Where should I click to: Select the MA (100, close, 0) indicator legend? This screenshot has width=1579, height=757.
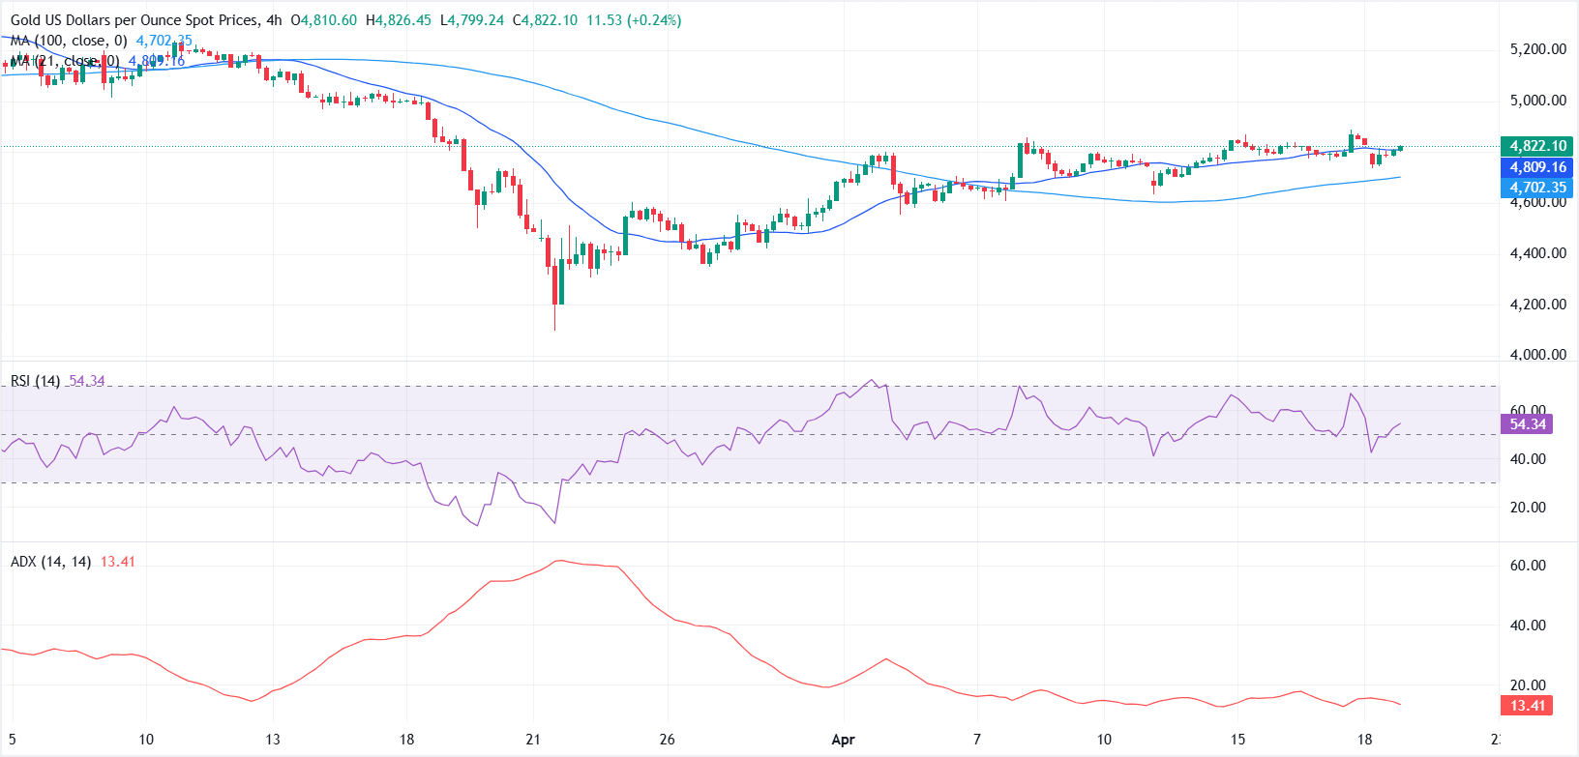coord(69,41)
